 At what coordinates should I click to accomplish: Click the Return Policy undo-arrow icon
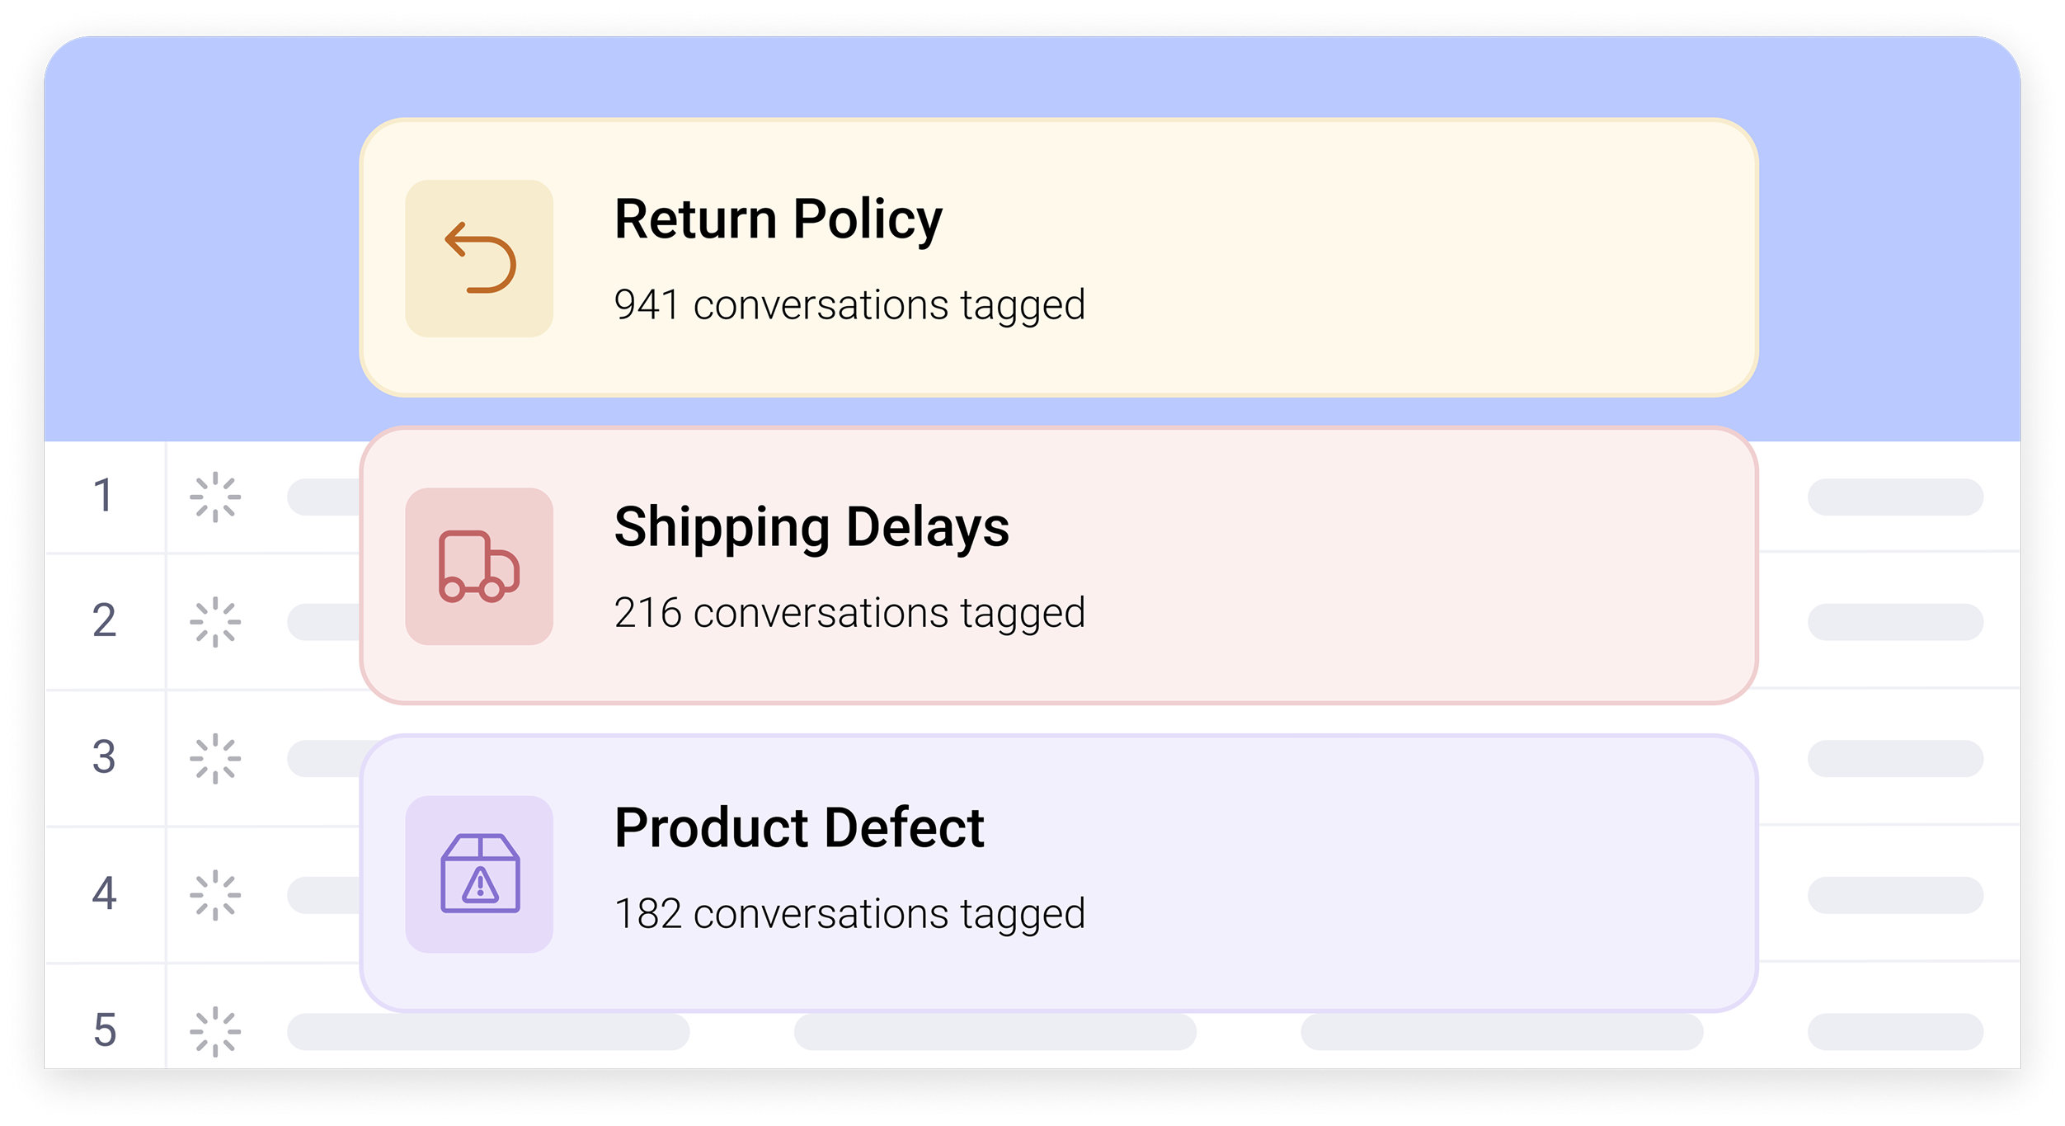coord(479,258)
